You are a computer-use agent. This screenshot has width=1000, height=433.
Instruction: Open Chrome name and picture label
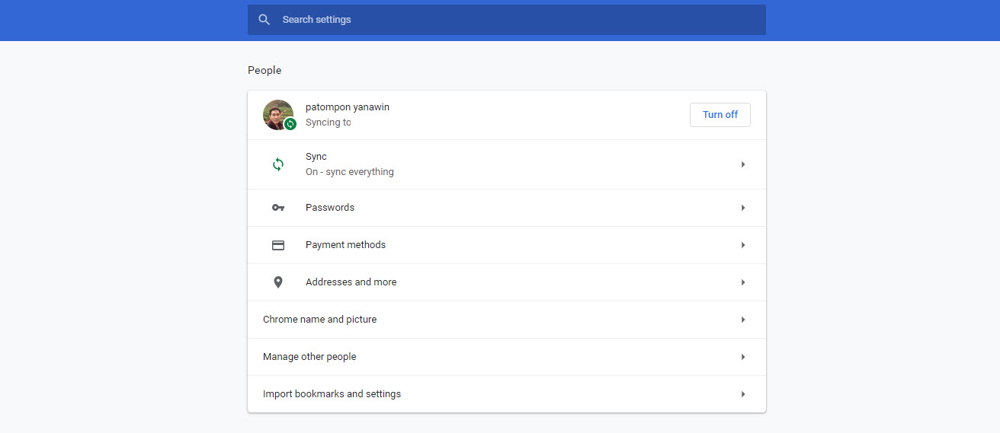click(319, 320)
